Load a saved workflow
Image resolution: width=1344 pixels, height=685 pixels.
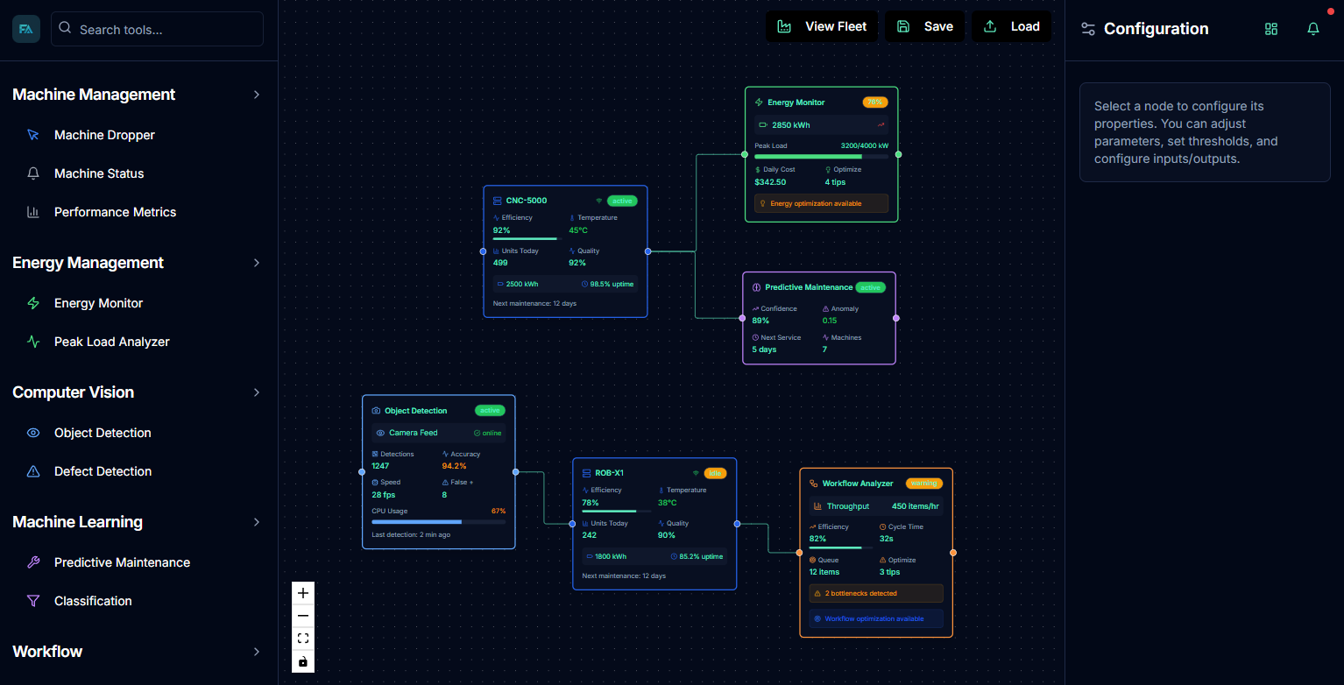1011,26
